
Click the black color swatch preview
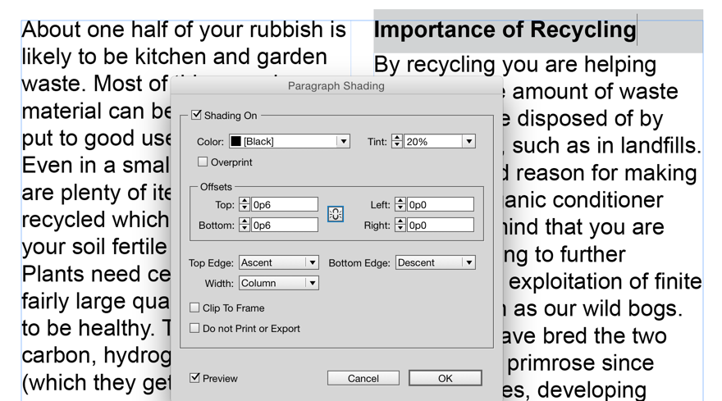point(236,142)
